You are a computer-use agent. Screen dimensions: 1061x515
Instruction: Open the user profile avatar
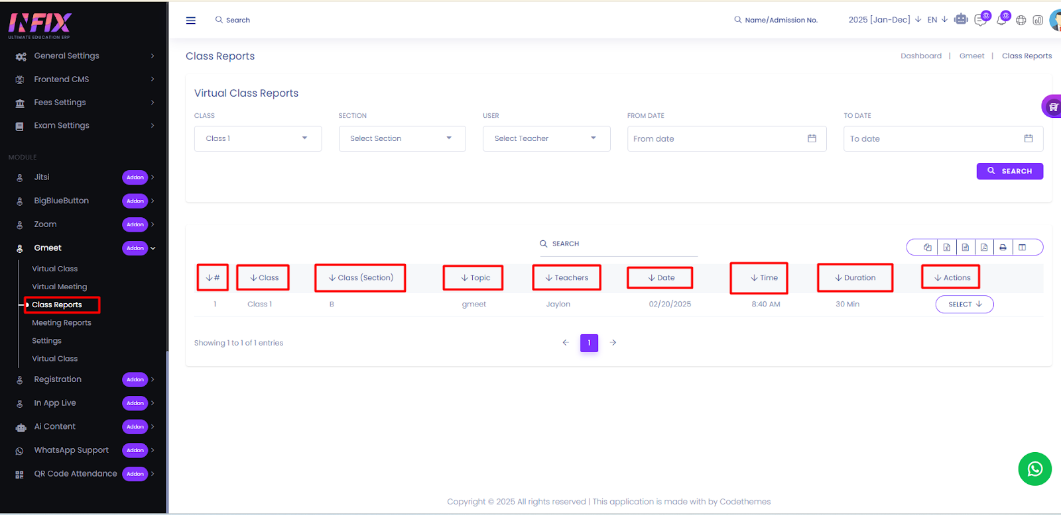pyautogui.click(x=1055, y=20)
